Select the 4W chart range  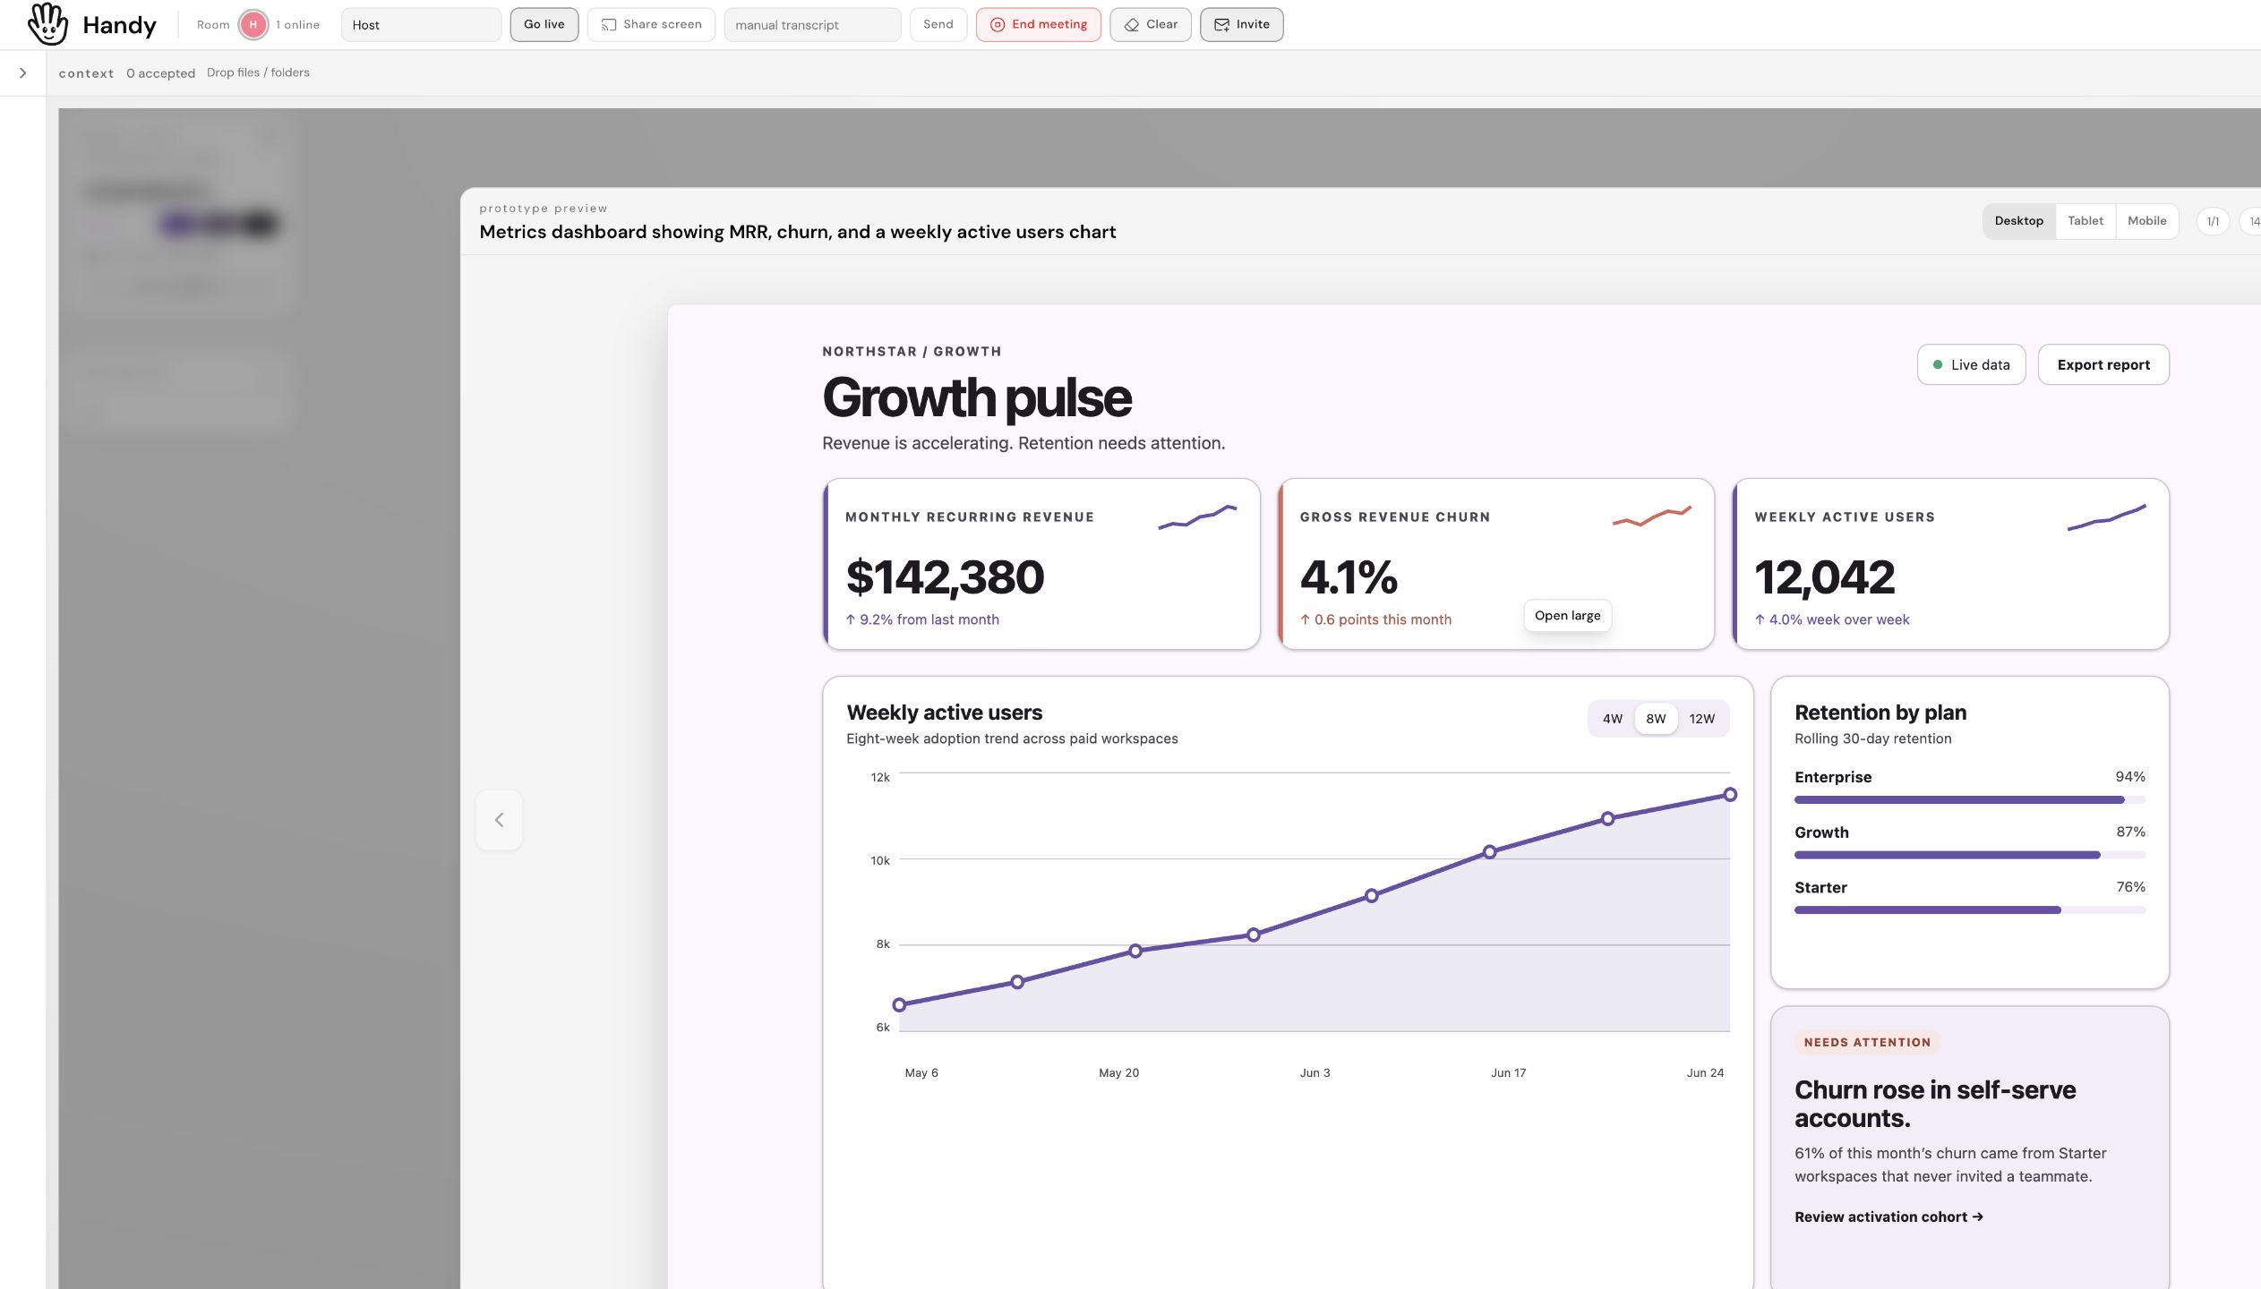1612,719
